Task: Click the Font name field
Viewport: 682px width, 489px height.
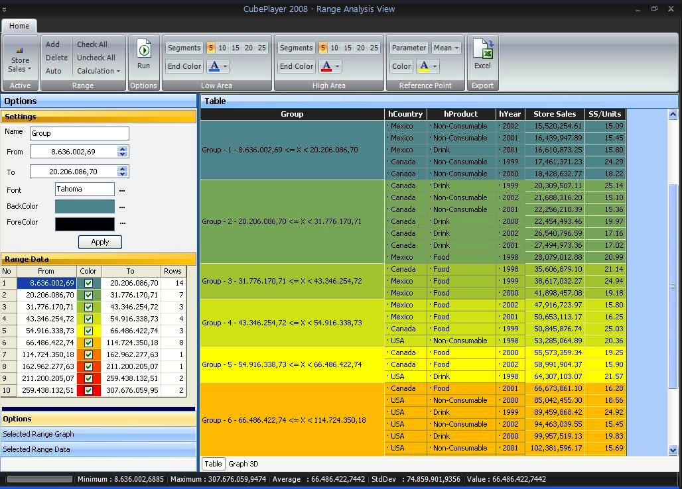Action: (85, 190)
